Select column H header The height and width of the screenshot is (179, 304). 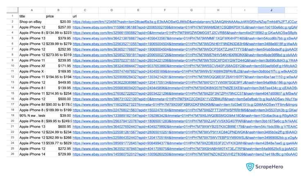[218, 10]
